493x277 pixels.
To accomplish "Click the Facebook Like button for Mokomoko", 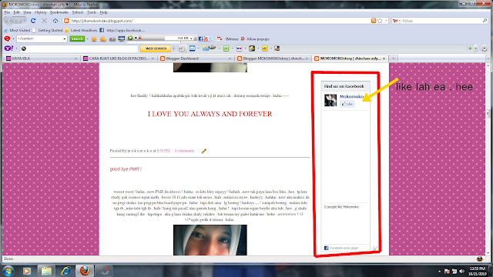I will tap(347, 104).
